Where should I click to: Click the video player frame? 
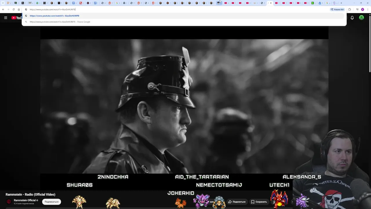pyautogui.click(x=184, y=106)
